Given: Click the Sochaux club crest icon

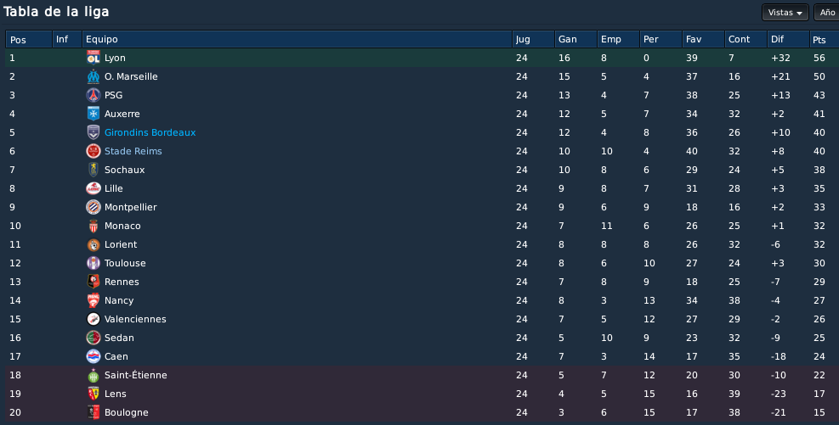Looking at the screenshot, I should coord(94,170).
